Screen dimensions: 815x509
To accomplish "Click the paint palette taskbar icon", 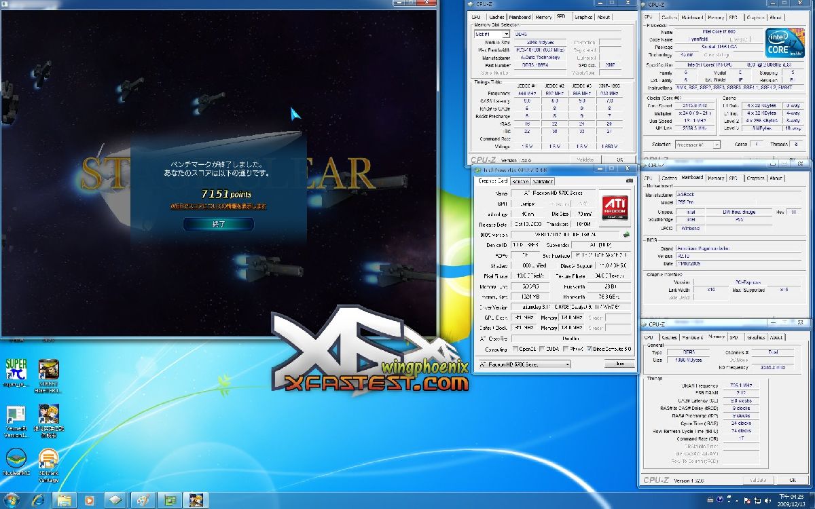I will click(x=143, y=499).
